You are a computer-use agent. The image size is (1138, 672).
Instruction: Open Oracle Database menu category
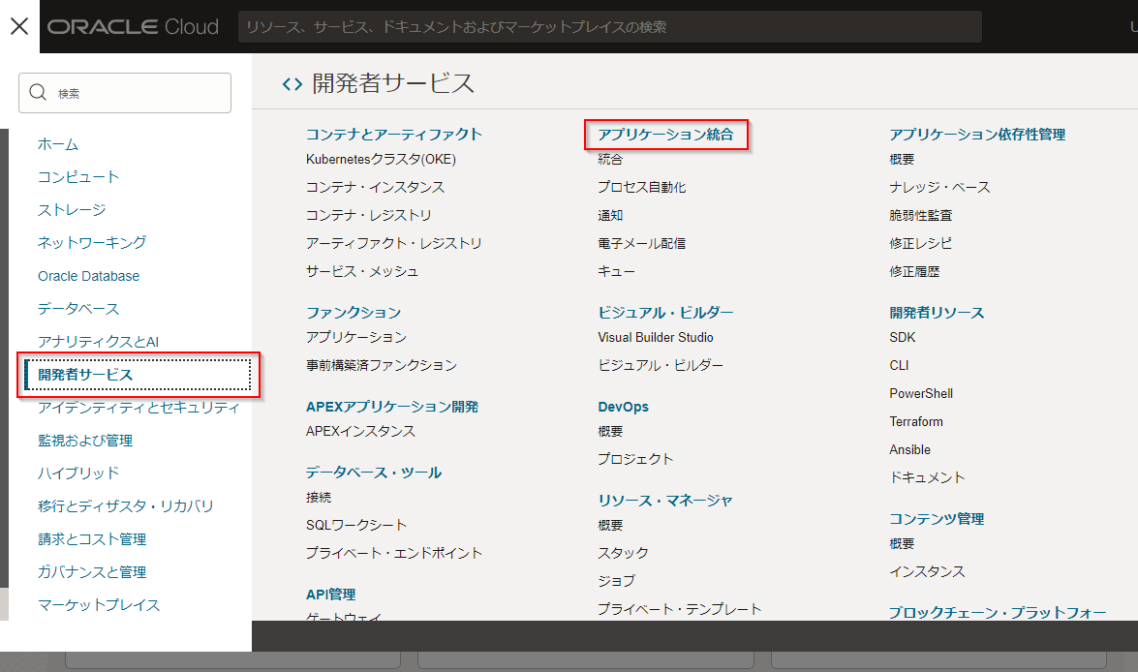(88, 276)
